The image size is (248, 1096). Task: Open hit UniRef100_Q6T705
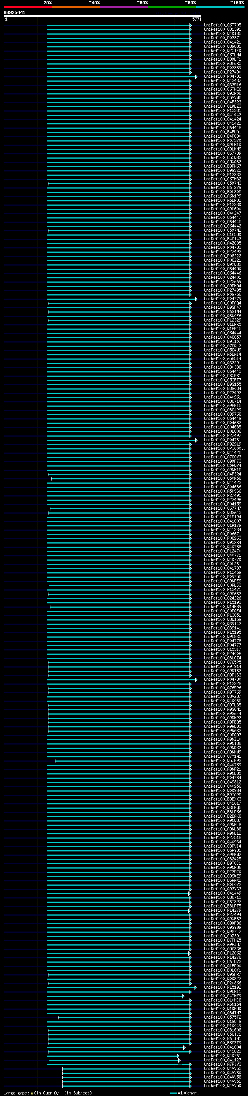[x=222, y=25]
